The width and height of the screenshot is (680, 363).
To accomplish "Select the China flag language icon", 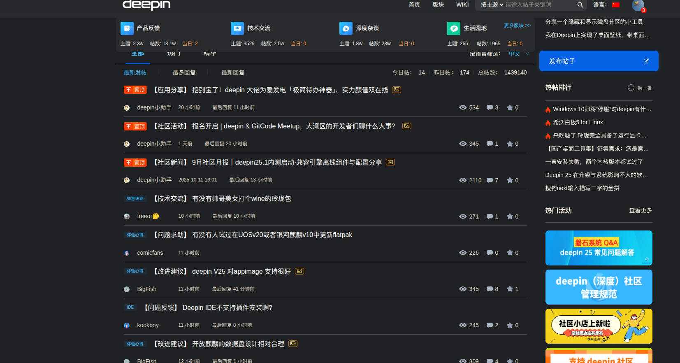I will 615,5.
